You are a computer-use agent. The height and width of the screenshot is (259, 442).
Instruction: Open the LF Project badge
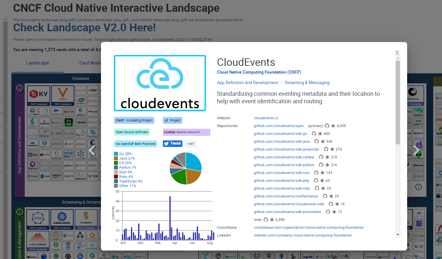(x=173, y=120)
